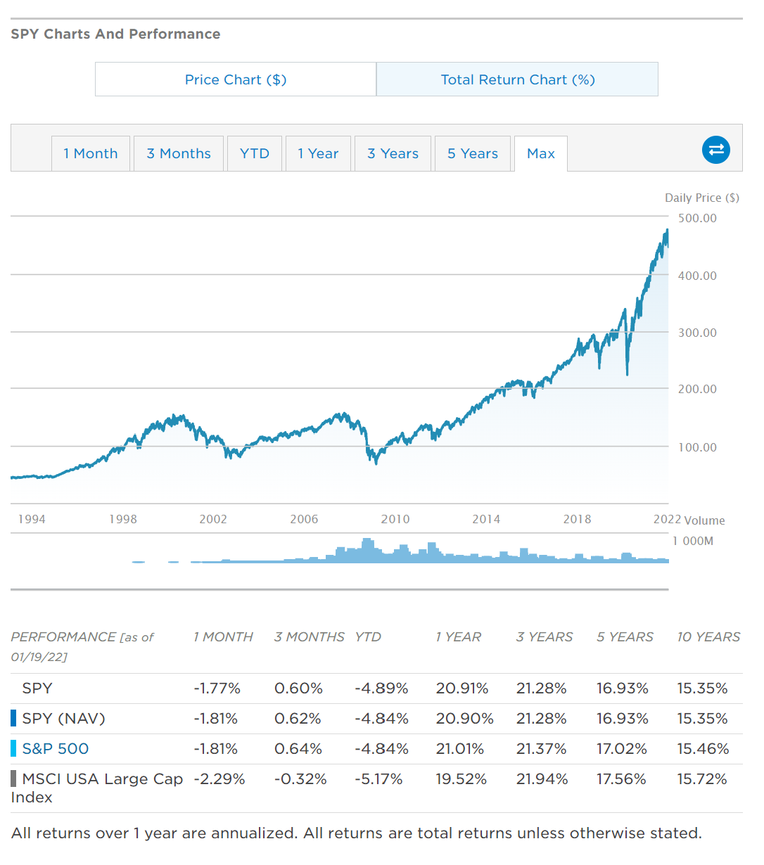Click the MSCI USA Large Cap Index label

click(x=97, y=788)
